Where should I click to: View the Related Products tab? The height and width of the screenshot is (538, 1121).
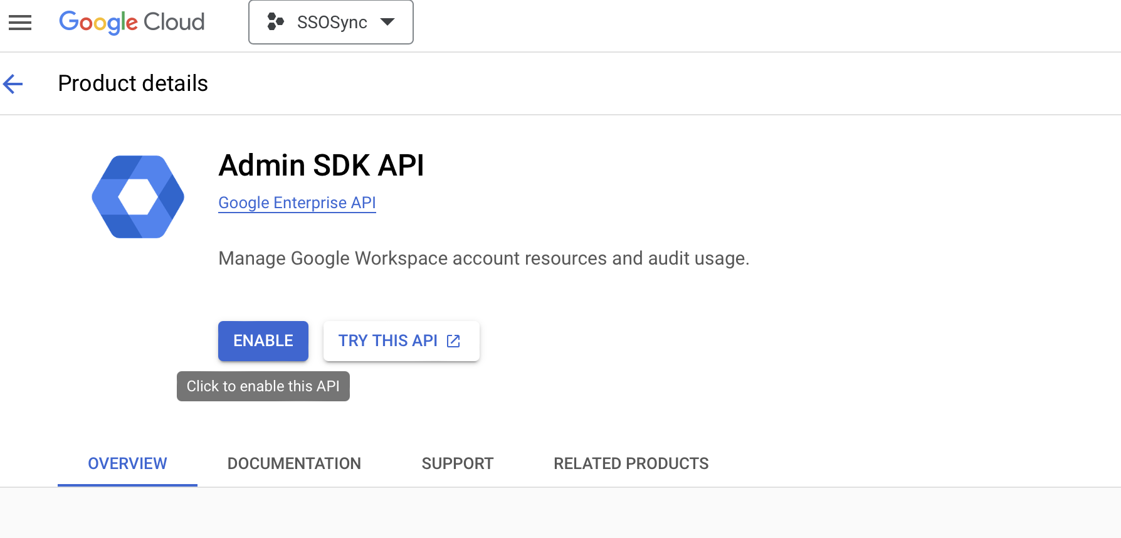(631, 463)
